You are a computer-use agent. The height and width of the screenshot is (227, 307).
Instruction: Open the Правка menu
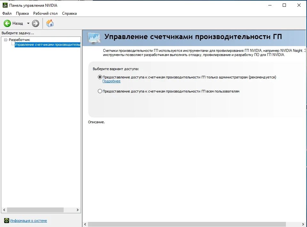coord(22,13)
